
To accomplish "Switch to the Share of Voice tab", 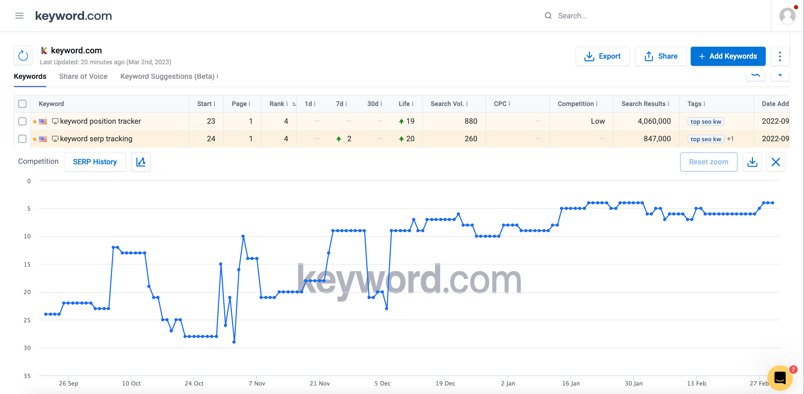I will tap(83, 76).
